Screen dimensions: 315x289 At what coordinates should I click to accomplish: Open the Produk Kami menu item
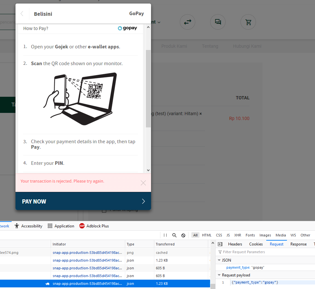174,46
